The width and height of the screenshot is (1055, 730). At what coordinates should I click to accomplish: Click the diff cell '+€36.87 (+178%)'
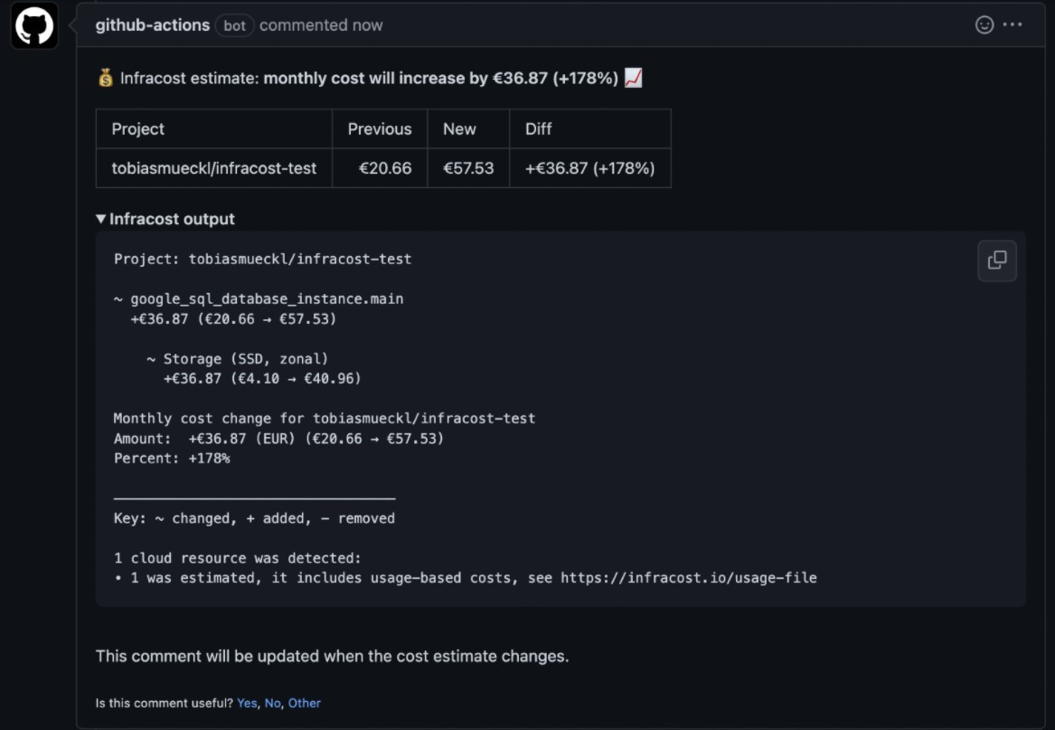[590, 168]
